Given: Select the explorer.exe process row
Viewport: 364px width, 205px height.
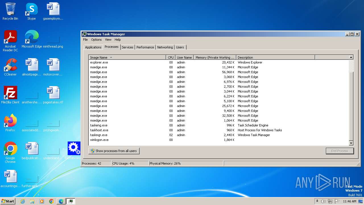Looking at the screenshot, I should [218, 62].
